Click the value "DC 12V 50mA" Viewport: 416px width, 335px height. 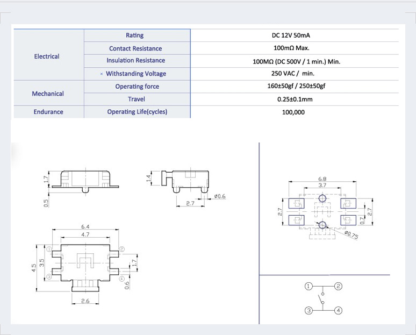[x=291, y=35]
